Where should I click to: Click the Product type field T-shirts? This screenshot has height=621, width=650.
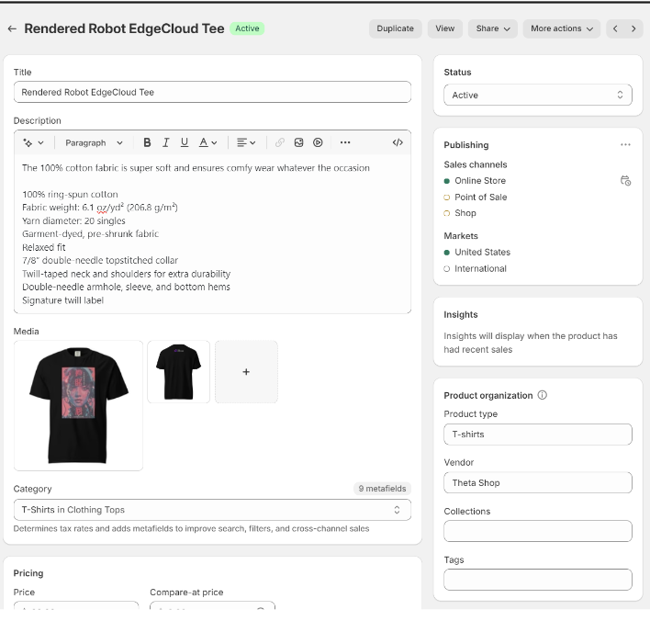coord(538,435)
